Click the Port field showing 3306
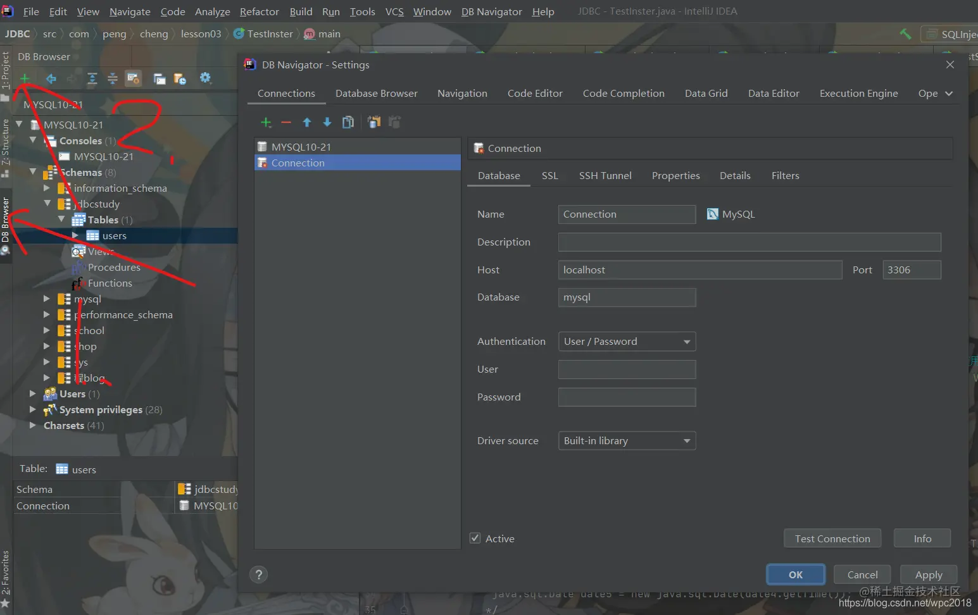Image resolution: width=978 pixels, height=615 pixels. coord(912,270)
